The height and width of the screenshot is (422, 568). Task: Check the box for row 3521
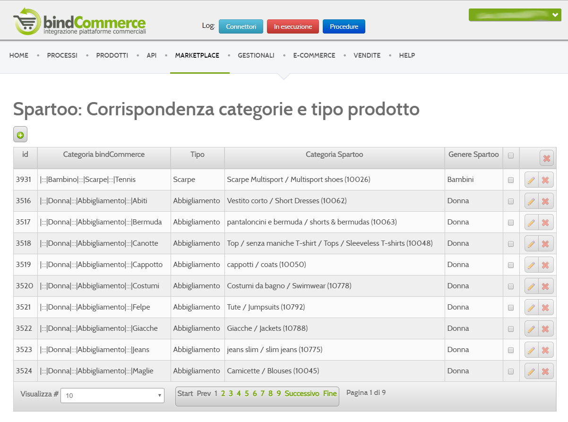coord(511,308)
